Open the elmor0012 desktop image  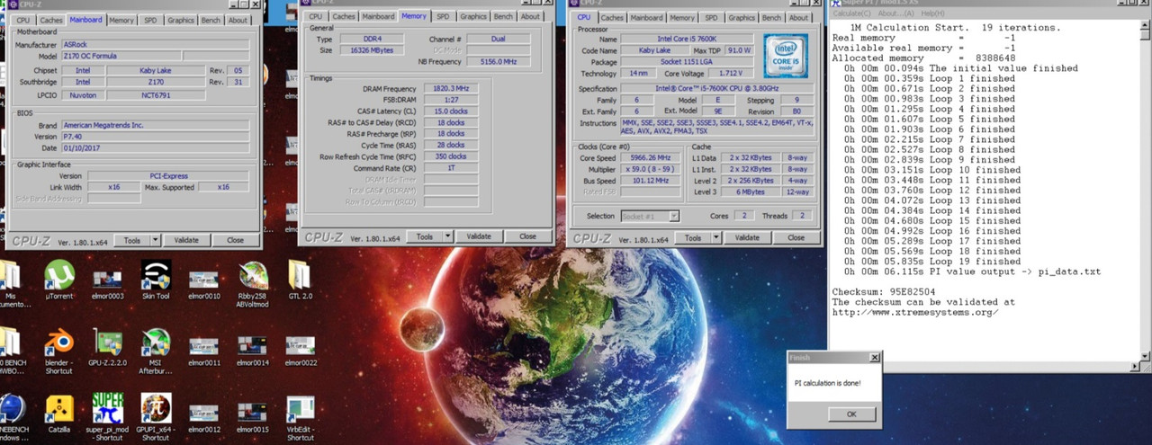coord(204,417)
